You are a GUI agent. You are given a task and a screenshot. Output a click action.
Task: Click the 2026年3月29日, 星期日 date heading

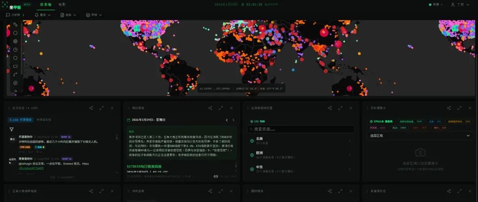click(149, 120)
